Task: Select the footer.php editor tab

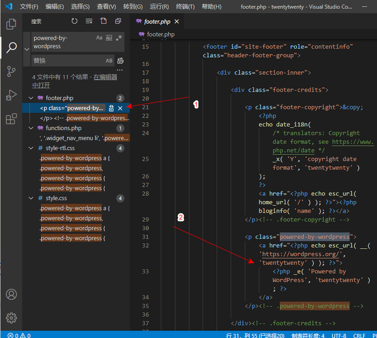Action: pos(157,21)
